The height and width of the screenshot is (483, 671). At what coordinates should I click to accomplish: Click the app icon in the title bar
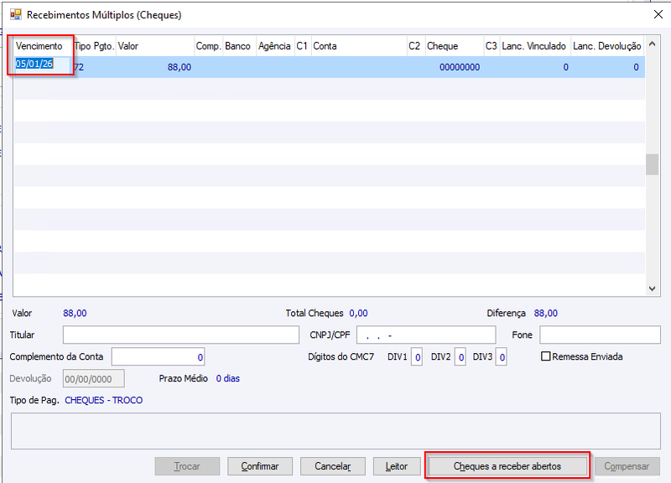(16, 15)
